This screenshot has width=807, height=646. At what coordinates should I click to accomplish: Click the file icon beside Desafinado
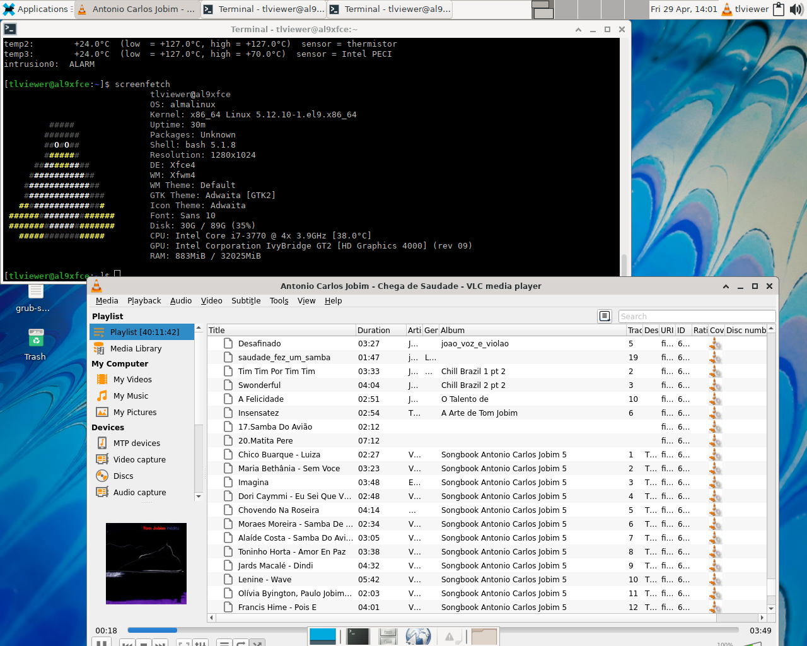228,343
